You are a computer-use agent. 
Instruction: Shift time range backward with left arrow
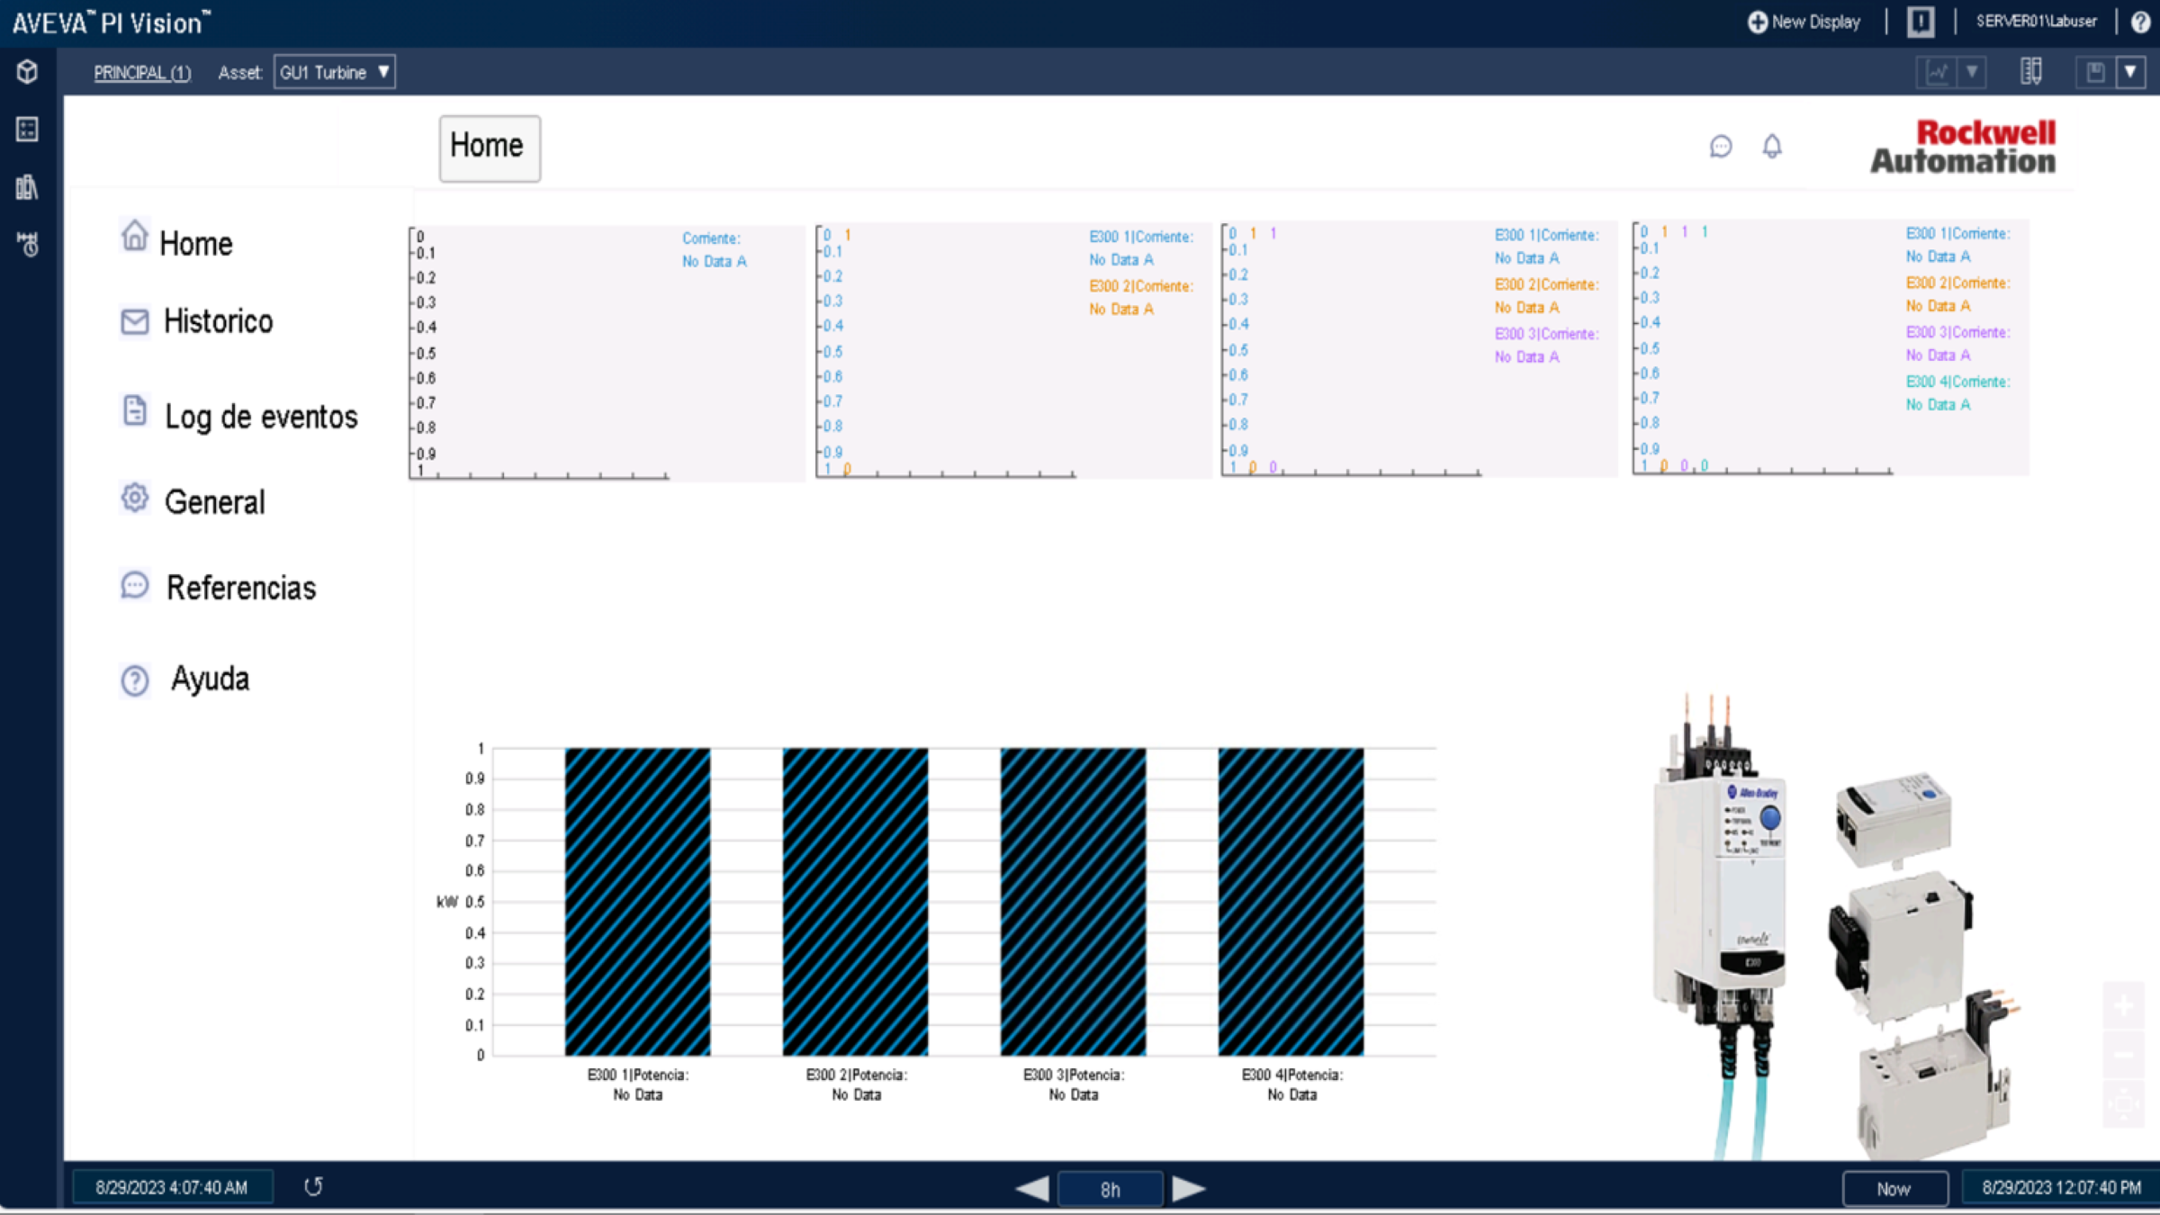(x=1032, y=1189)
